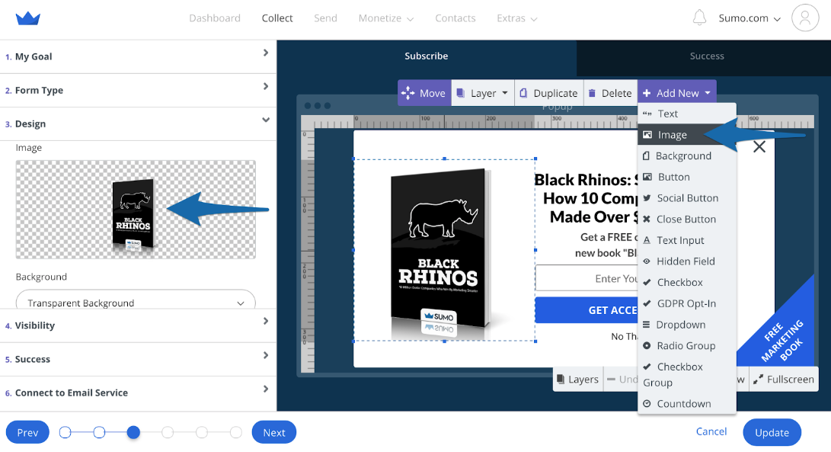
Task: Click the Update button
Action: click(772, 432)
